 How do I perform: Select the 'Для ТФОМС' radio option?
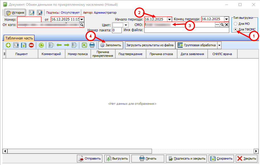point(235,29)
